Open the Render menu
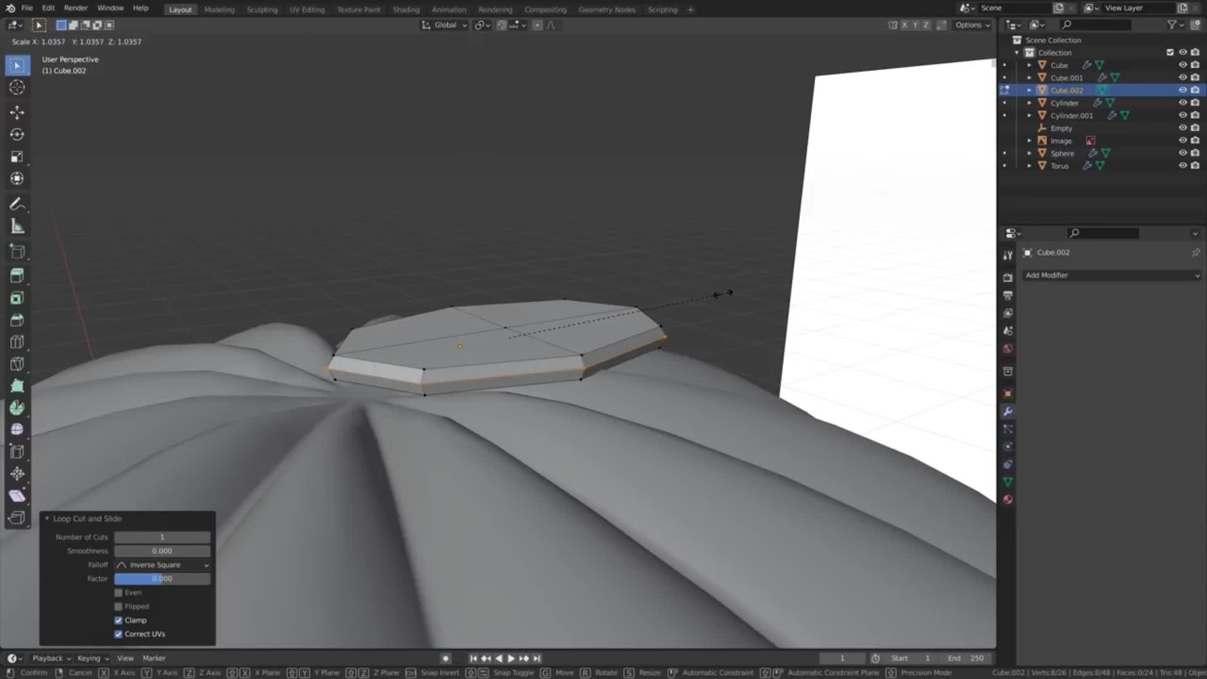The height and width of the screenshot is (679, 1207). [x=75, y=8]
